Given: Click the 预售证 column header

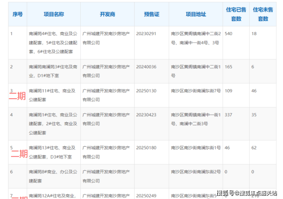Looking at the screenshot, I should tap(151, 14).
